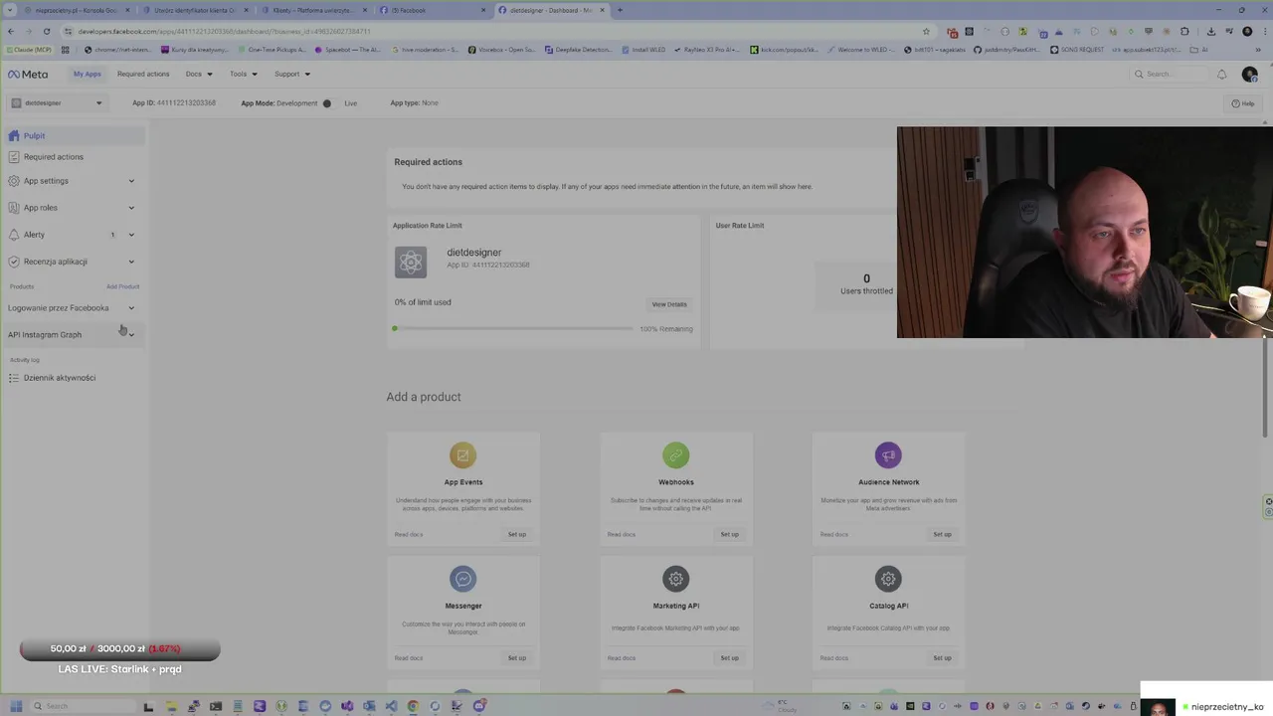This screenshot has height=716, width=1273.
Task: Click the Meta logo
Action: (28, 74)
